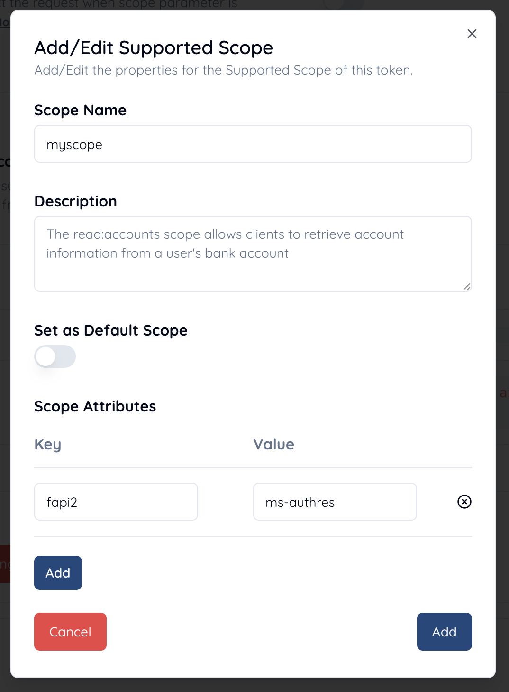Click the Description field label

pyautogui.click(x=76, y=202)
